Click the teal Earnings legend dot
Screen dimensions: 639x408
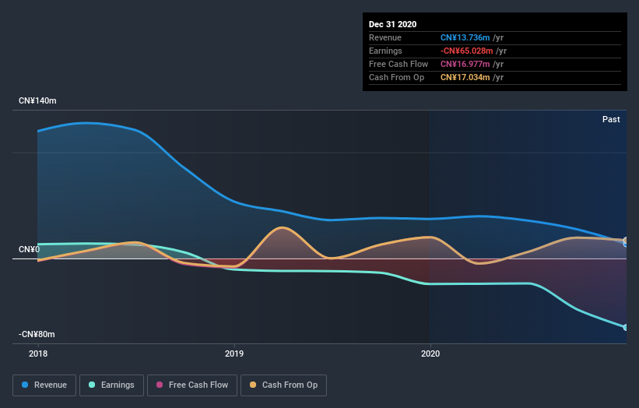92,385
